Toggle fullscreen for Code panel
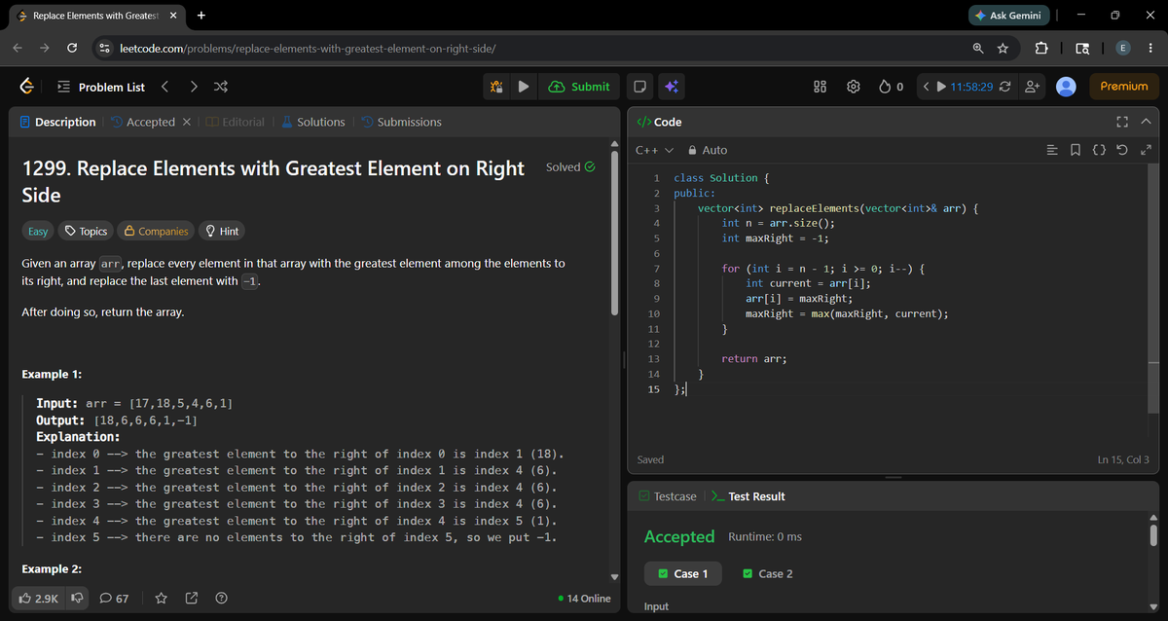The width and height of the screenshot is (1168, 621). click(1122, 122)
